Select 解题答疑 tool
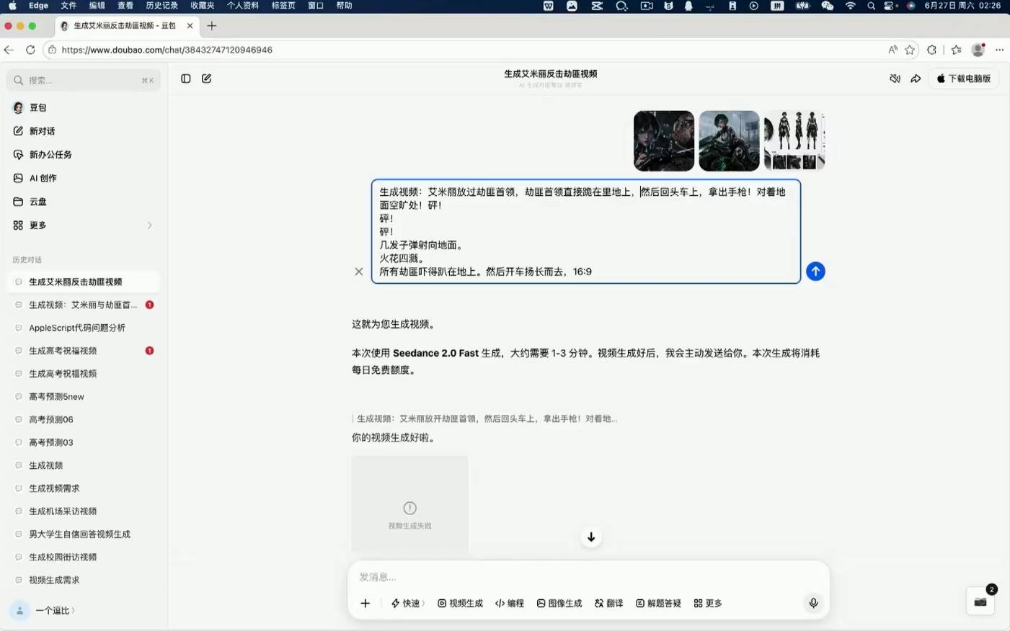1010x631 pixels. [x=658, y=604]
